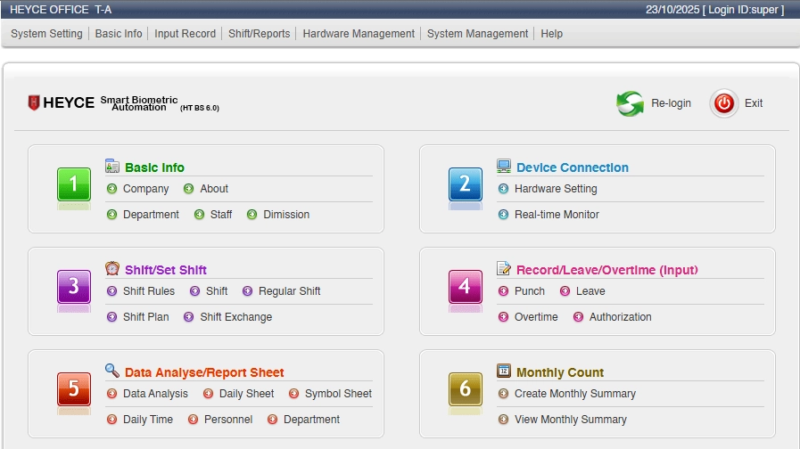Viewport: 800px width, 449px height.
Task: Click the green bullet next to Company
Action: click(111, 189)
